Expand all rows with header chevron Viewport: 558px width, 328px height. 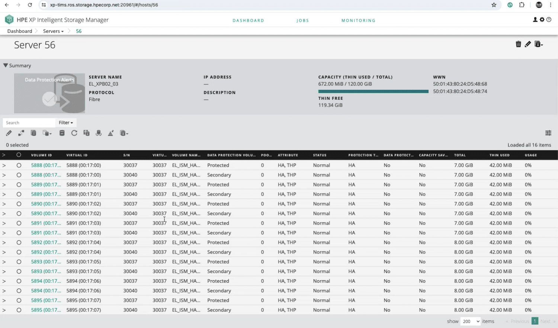pyautogui.click(x=4, y=155)
